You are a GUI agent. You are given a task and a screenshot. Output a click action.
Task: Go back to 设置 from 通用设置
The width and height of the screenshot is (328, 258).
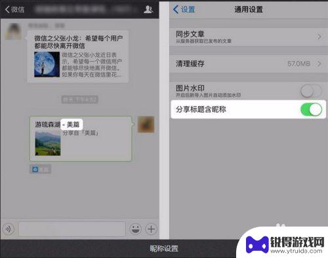tap(184, 9)
